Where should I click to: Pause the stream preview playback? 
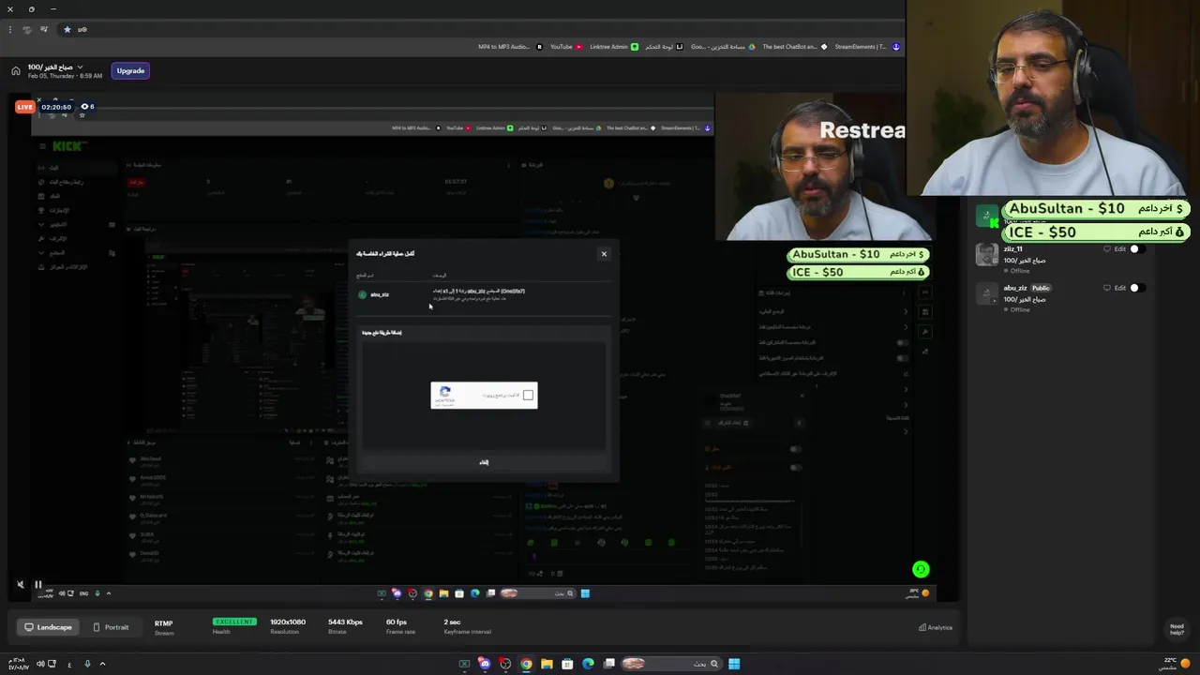38,585
